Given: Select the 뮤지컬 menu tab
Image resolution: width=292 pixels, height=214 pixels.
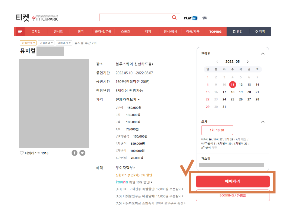Looking at the screenshot, I should point(35,31).
